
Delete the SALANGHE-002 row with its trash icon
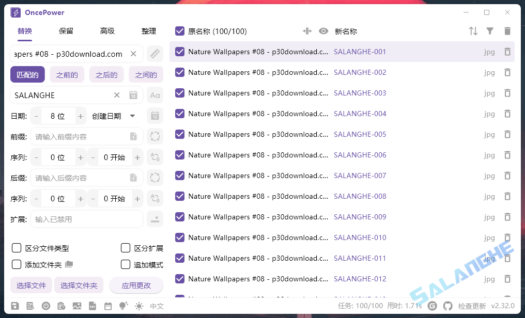[x=507, y=72]
